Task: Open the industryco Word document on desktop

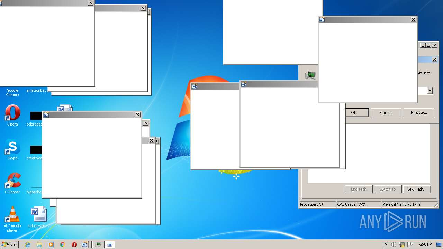Action: tap(38, 217)
